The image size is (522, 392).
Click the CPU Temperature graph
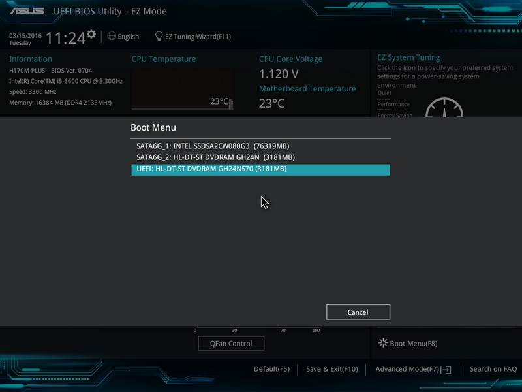[x=183, y=89]
